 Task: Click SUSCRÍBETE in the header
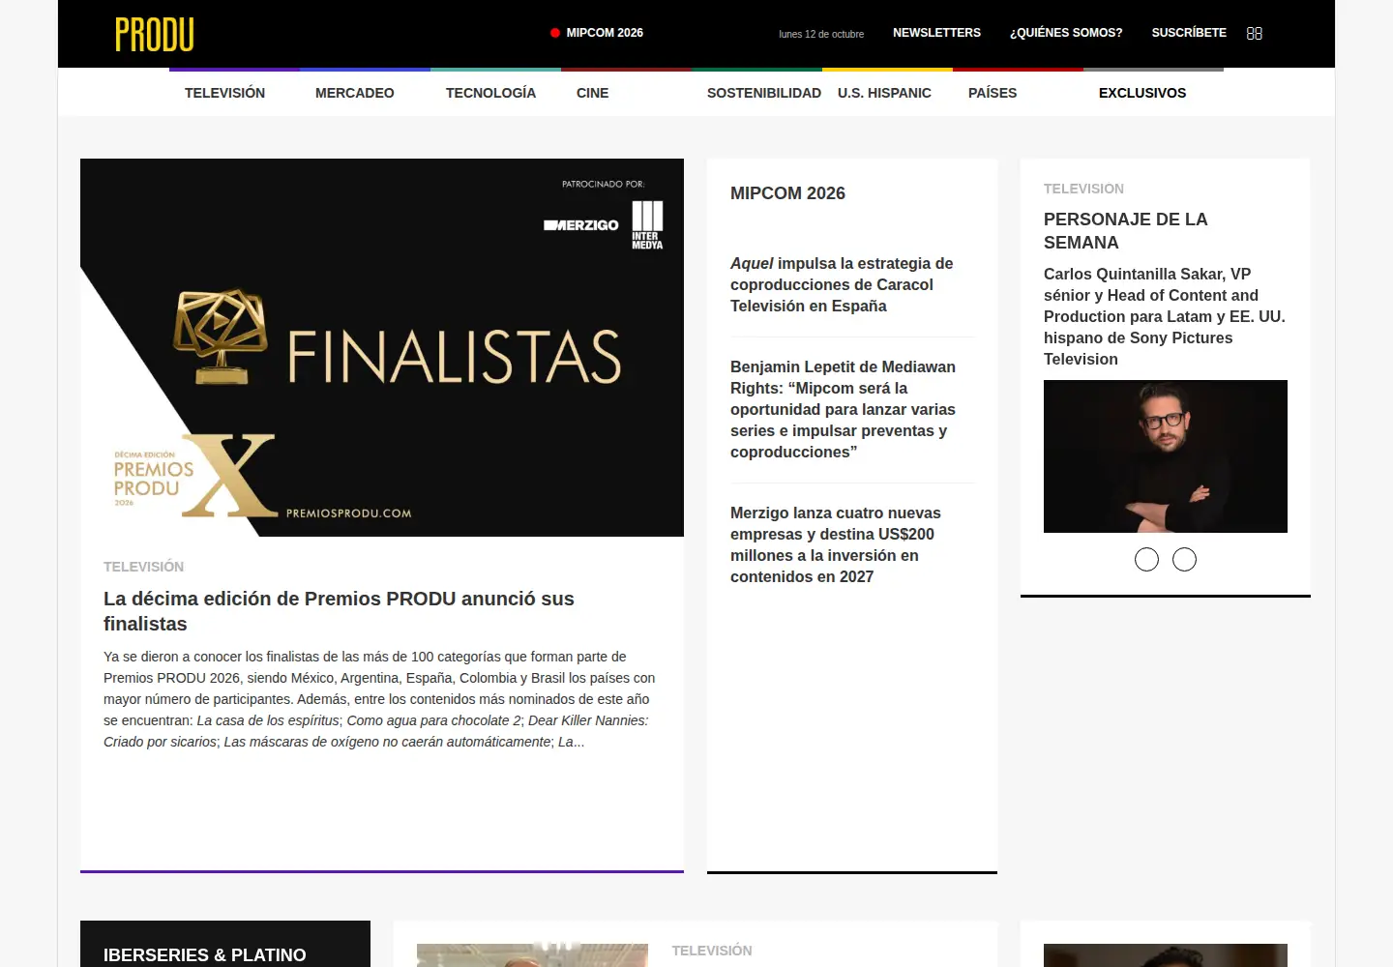click(1189, 33)
